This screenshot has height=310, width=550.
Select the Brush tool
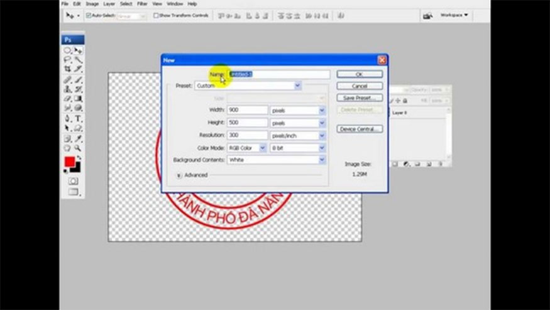[x=78, y=80]
